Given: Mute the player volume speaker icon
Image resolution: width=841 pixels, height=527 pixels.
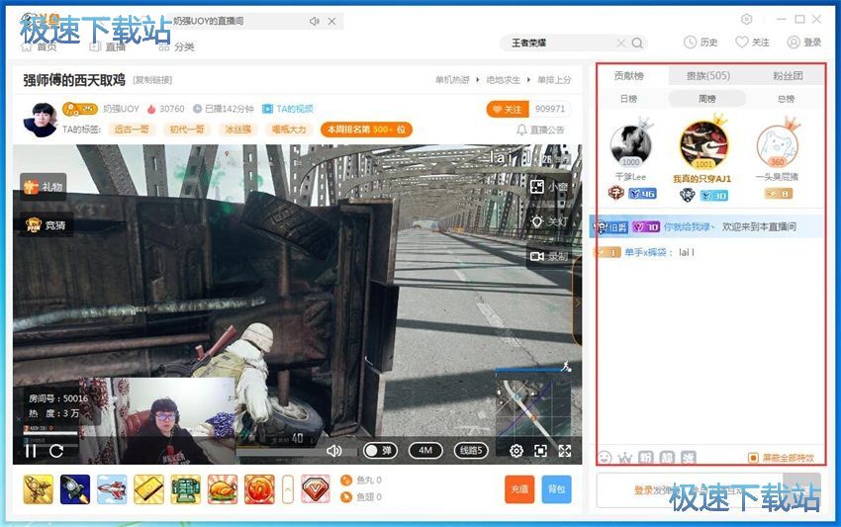Looking at the screenshot, I should point(334,451).
